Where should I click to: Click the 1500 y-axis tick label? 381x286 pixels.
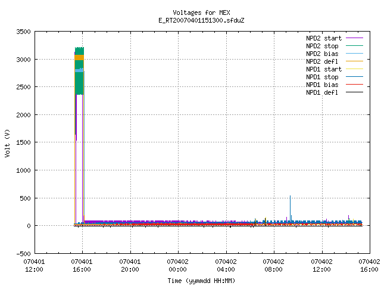(23, 142)
